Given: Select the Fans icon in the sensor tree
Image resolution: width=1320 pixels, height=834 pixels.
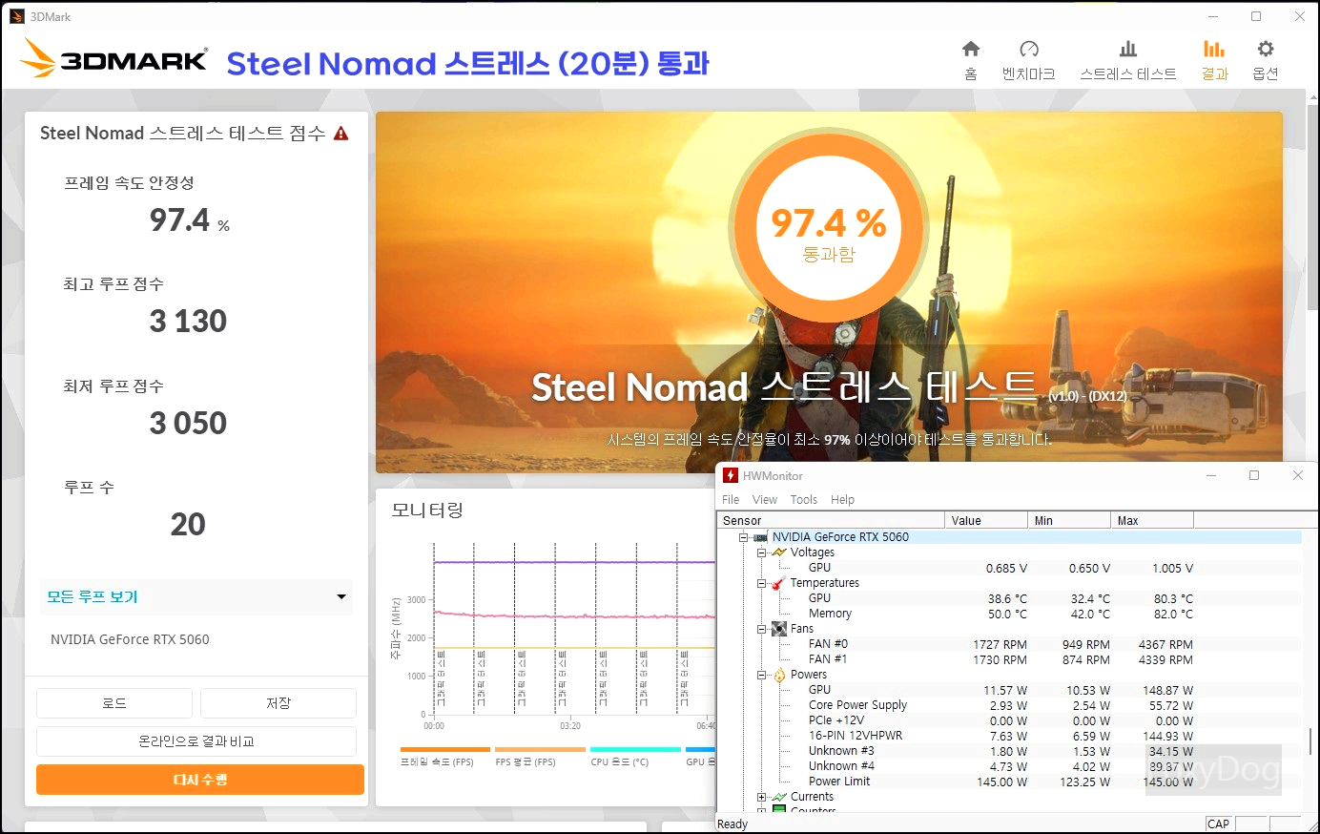Looking at the screenshot, I should click(x=779, y=629).
